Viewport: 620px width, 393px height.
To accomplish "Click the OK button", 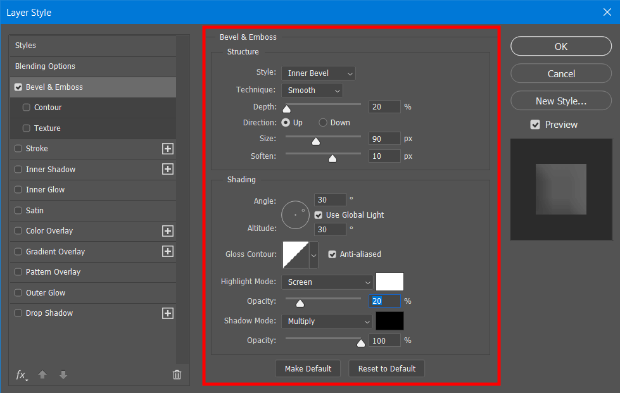I will pyautogui.click(x=561, y=46).
